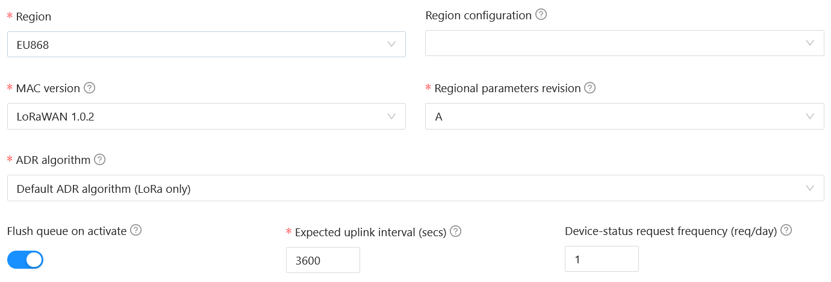Click the Expected uplink interval (secs) label

[x=370, y=232]
